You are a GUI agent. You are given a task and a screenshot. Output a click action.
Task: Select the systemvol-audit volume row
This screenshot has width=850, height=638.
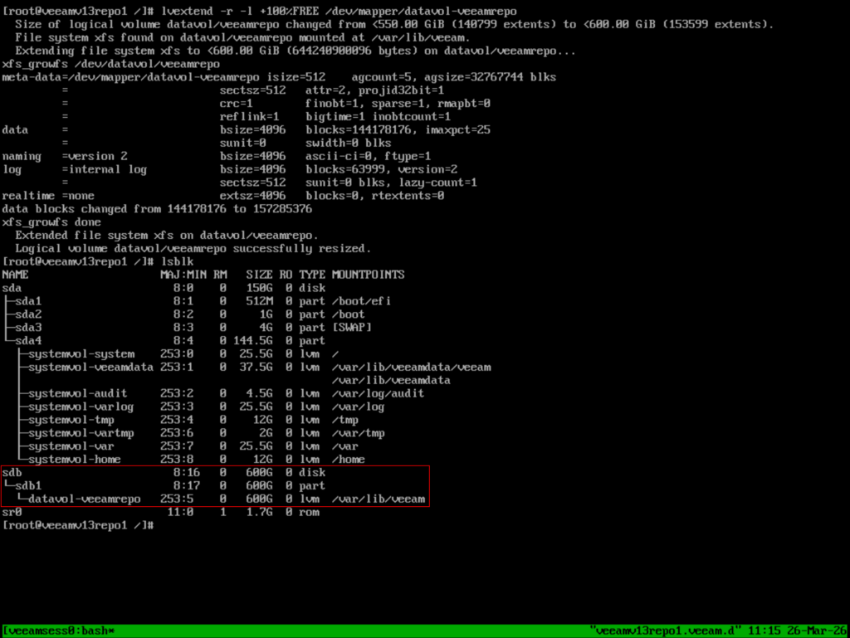(x=77, y=393)
